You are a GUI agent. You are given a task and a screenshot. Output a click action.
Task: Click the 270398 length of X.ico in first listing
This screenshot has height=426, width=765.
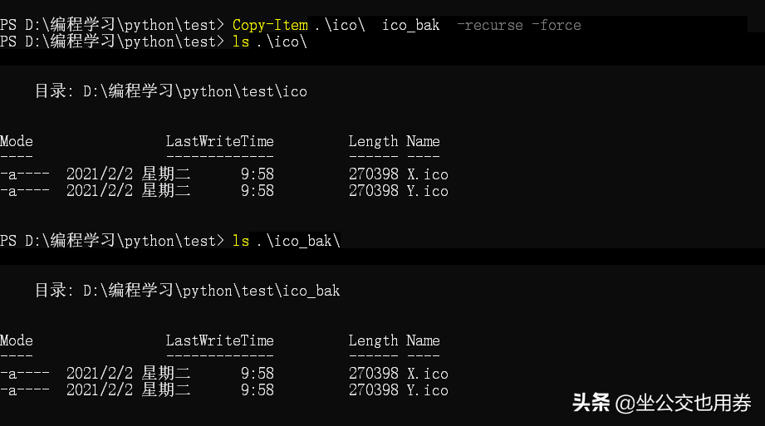[x=373, y=174]
